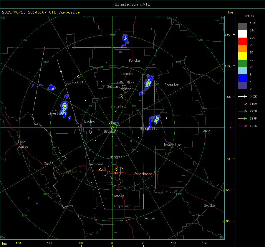Click the Sylvan label
The width and height of the screenshot is (265, 247).
112,87
